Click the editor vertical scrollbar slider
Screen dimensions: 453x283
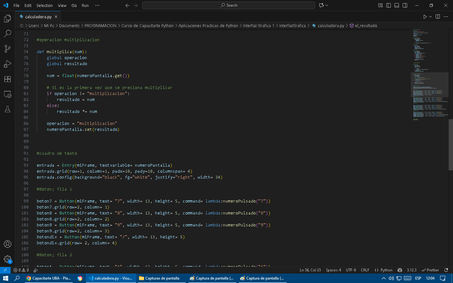point(450,145)
